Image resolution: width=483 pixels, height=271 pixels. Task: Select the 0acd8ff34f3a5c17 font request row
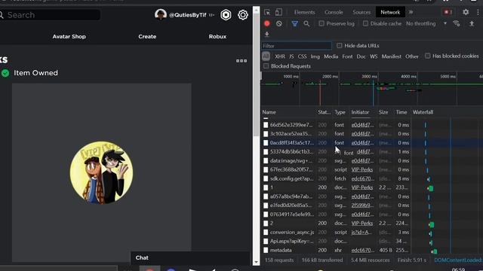point(372,142)
